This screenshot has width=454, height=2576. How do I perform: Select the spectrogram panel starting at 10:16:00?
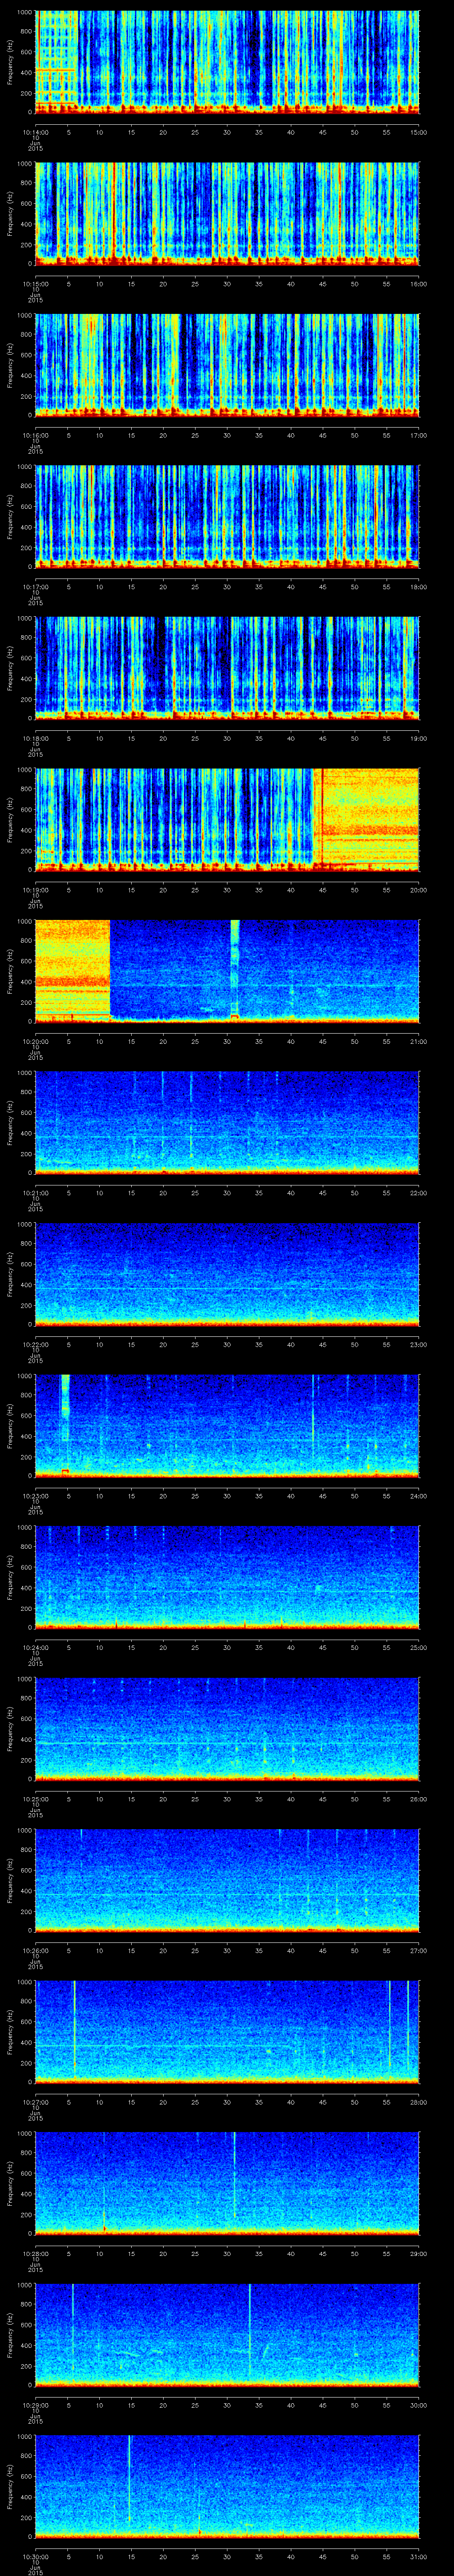227,365
